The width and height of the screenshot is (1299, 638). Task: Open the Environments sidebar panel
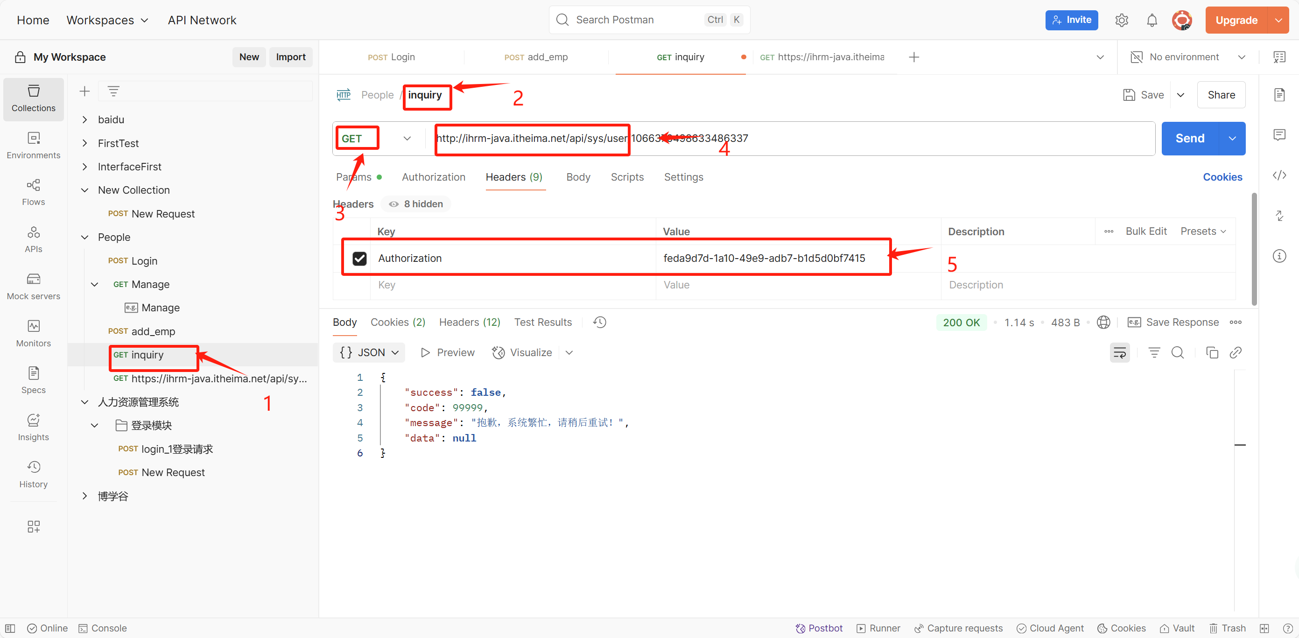point(33,145)
